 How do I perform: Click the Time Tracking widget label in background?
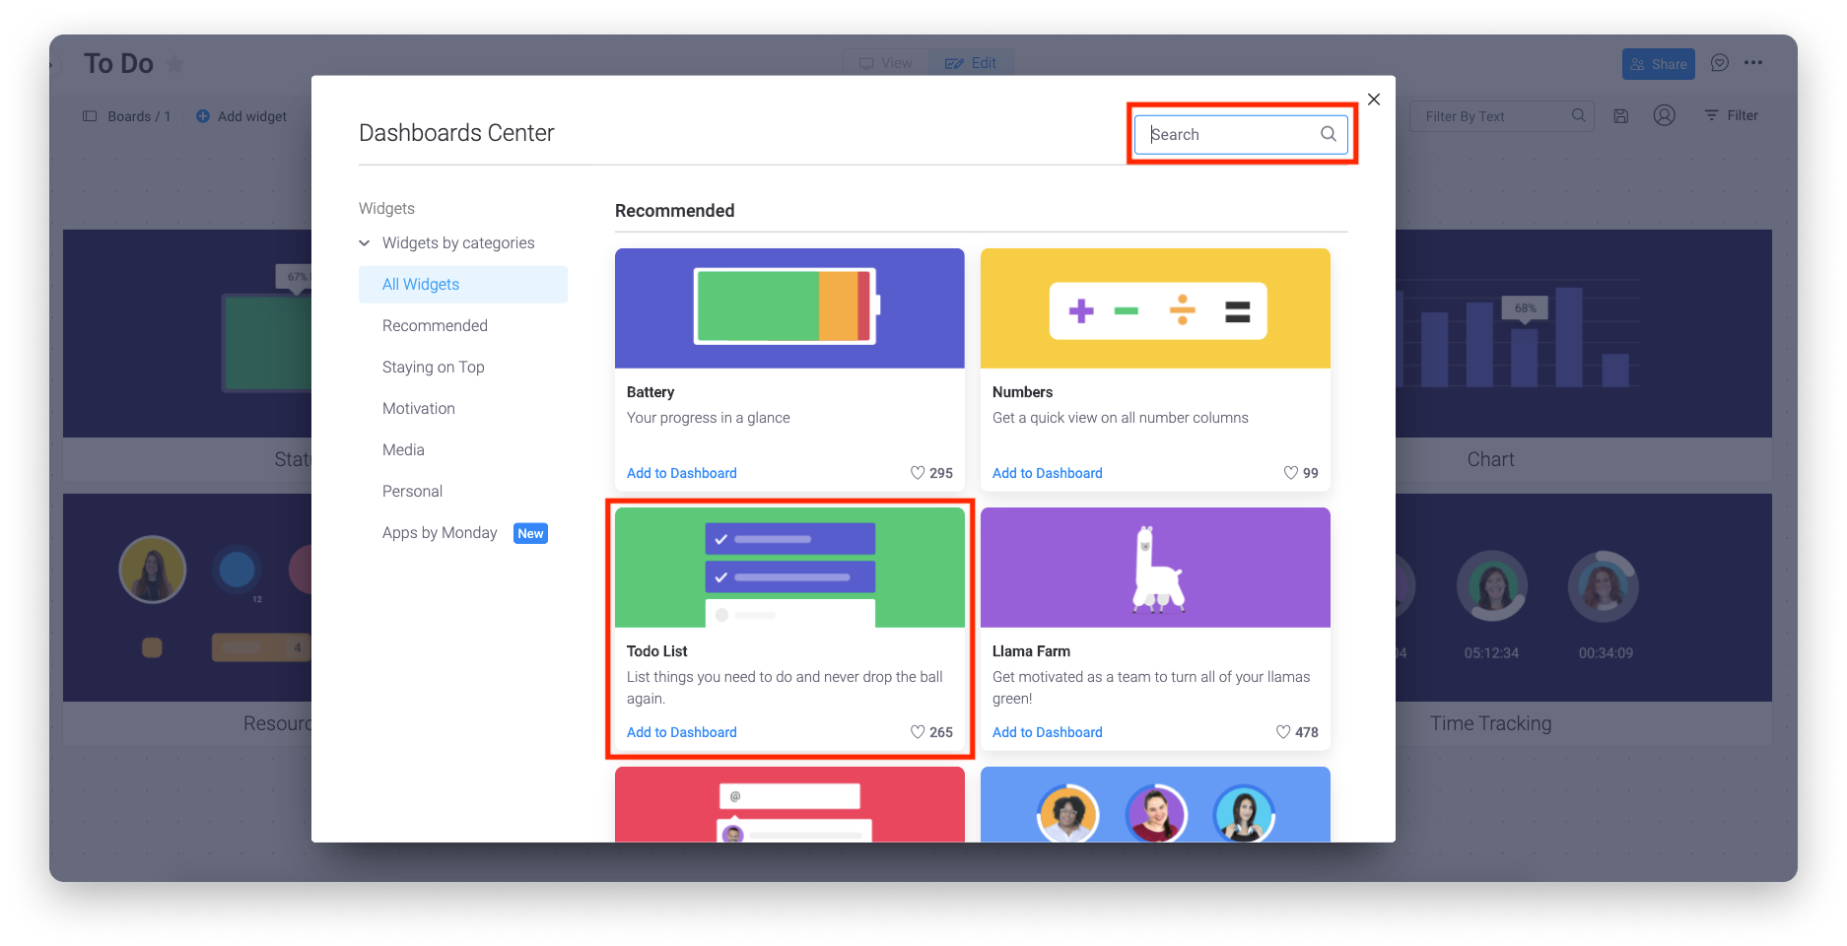point(1490,723)
